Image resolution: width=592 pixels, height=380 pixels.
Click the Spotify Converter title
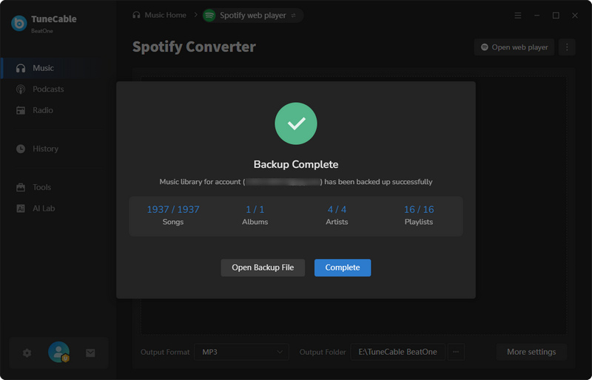pos(194,47)
